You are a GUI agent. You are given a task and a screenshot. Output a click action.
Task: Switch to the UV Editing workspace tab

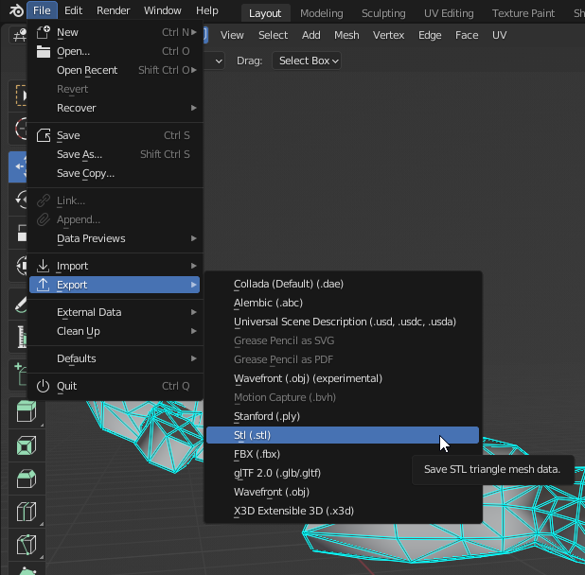tap(449, 13)
